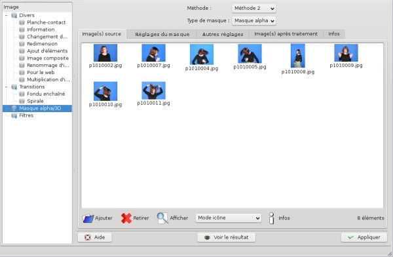Viewport: 393px width, 257px height.
Task: Click the Appliquer button
Action: [364, 237]
